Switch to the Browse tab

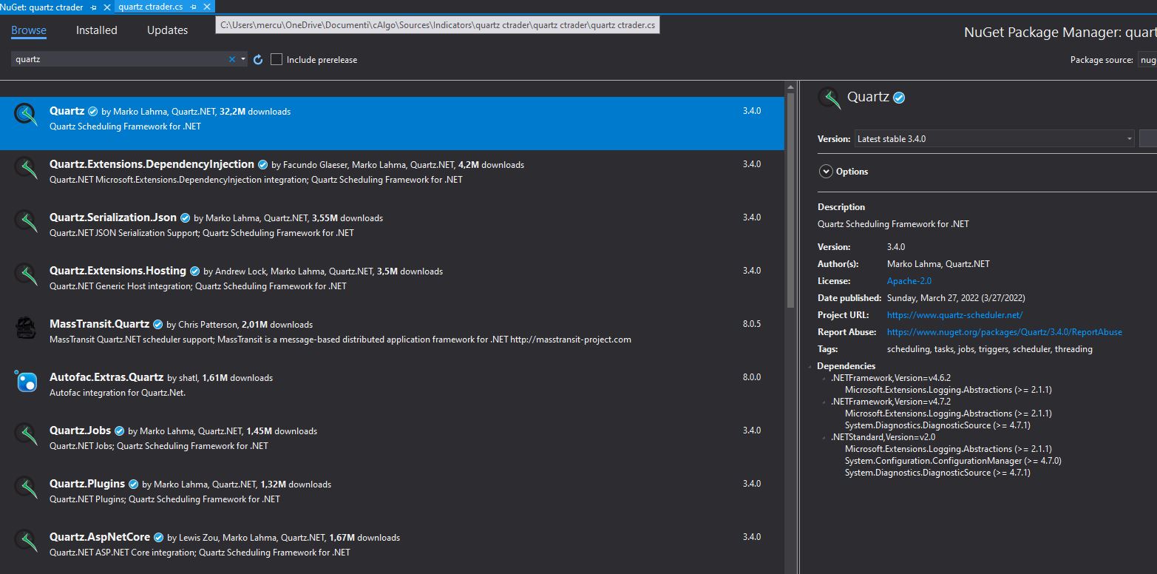coord(29,30)
